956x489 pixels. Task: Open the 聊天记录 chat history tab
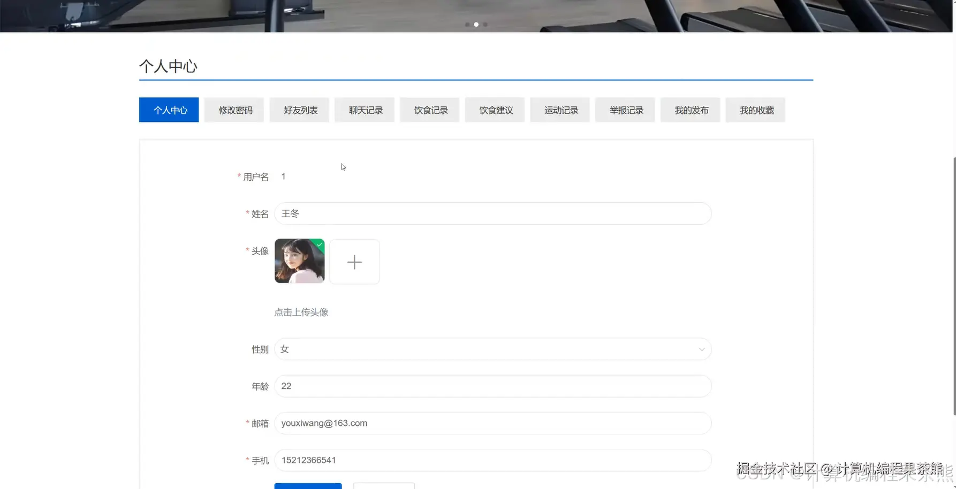tap(365, 110)
